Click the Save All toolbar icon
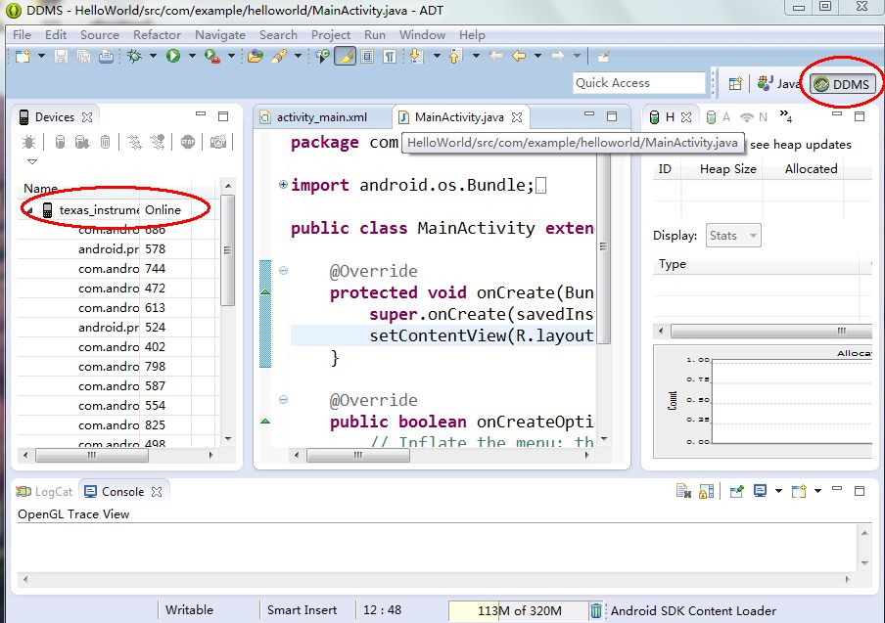Viewport: 885px width, 623px height. click(x=83, y=56)
